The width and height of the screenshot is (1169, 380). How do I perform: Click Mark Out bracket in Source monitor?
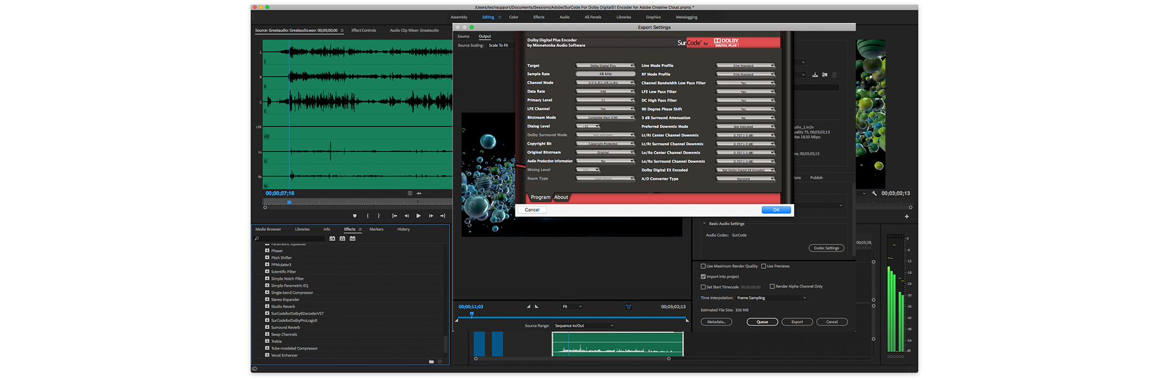(379, 216)
